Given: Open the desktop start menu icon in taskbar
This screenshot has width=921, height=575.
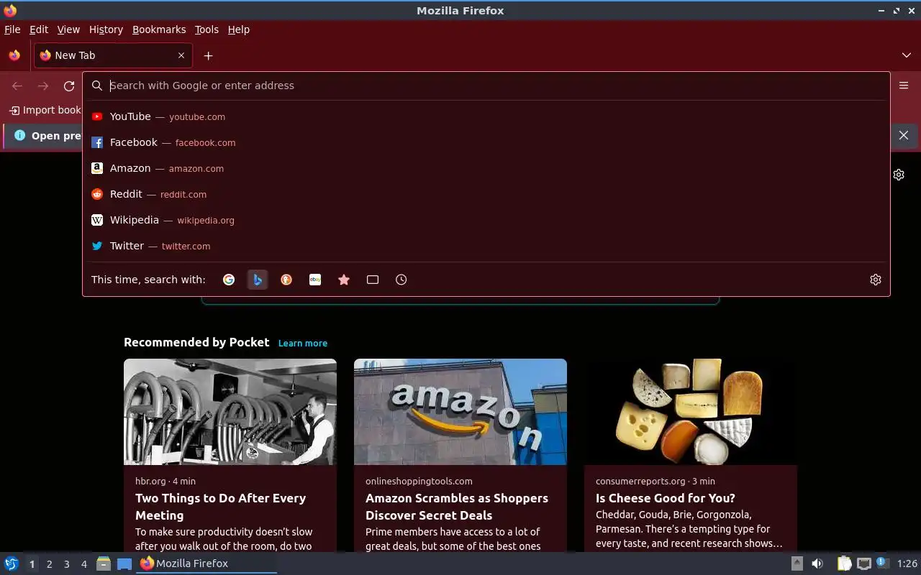Looking at the screenshot, I should tap(12, 563).
